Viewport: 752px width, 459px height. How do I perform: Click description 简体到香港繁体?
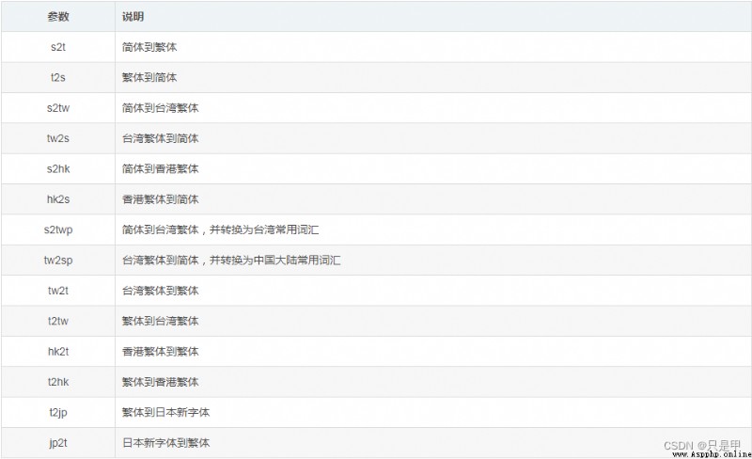click(160, 169)
